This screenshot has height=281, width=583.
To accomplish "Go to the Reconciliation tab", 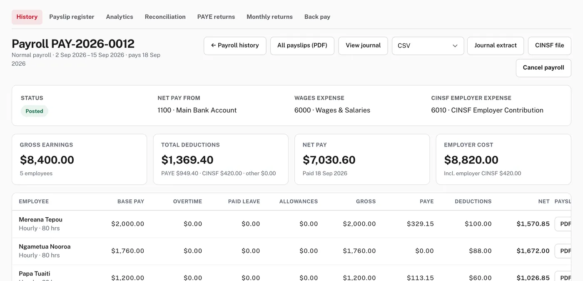I will tap(165, 17).
